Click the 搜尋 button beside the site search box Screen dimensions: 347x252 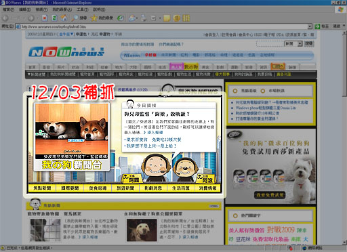(309, 43)
